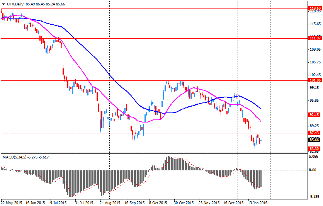This screenshot has width=323, height=206.
Task: Click the 30 Oct 2015 date label
Action: 184,203
